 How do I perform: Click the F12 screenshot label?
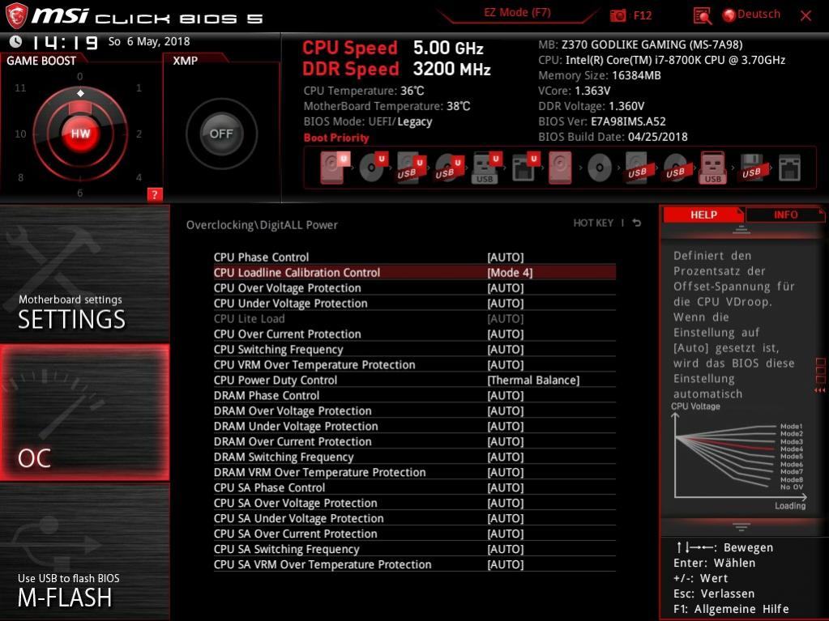click(x=643, y=15)
